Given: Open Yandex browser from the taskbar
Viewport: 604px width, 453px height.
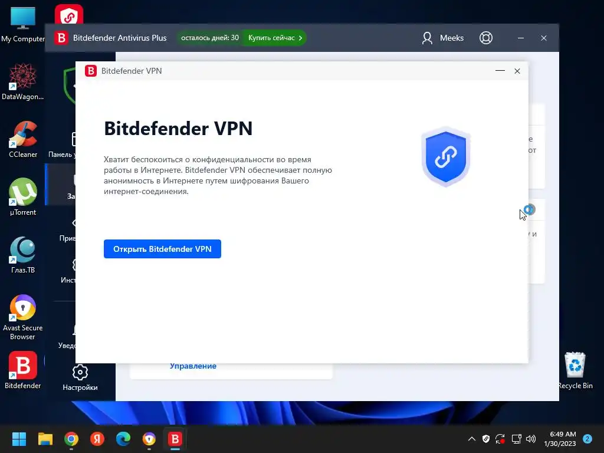Looking at the screenshot, I should click(x=97, y=439).
